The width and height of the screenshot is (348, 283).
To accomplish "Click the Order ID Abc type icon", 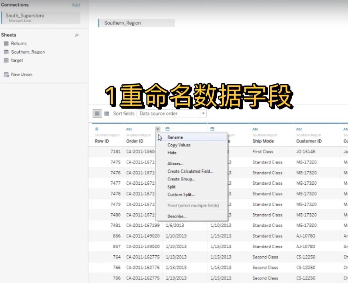I will [x=129, y=129].
